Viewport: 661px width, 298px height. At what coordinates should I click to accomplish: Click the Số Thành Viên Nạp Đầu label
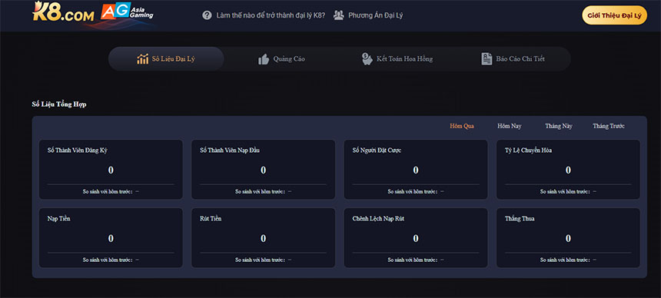pos(230,151)
